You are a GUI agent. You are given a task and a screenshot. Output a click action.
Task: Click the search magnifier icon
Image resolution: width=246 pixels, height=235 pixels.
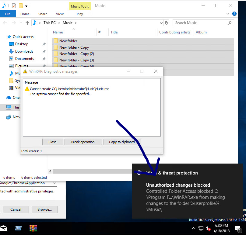(x=230, y=23)
